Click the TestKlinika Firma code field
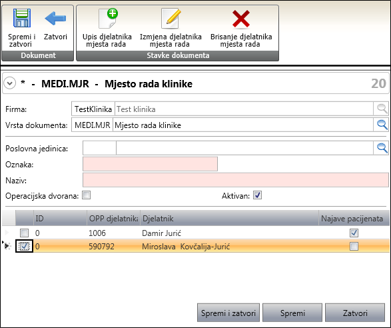The width and height of the screenshot is (391, 328). tap(93, 109)
